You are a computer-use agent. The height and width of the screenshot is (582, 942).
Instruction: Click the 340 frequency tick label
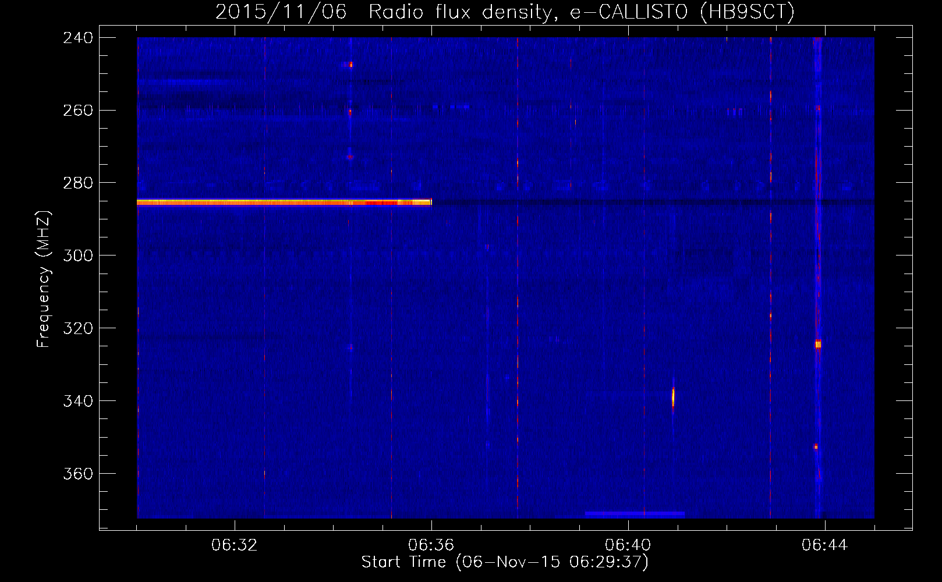tap(78, 402)
